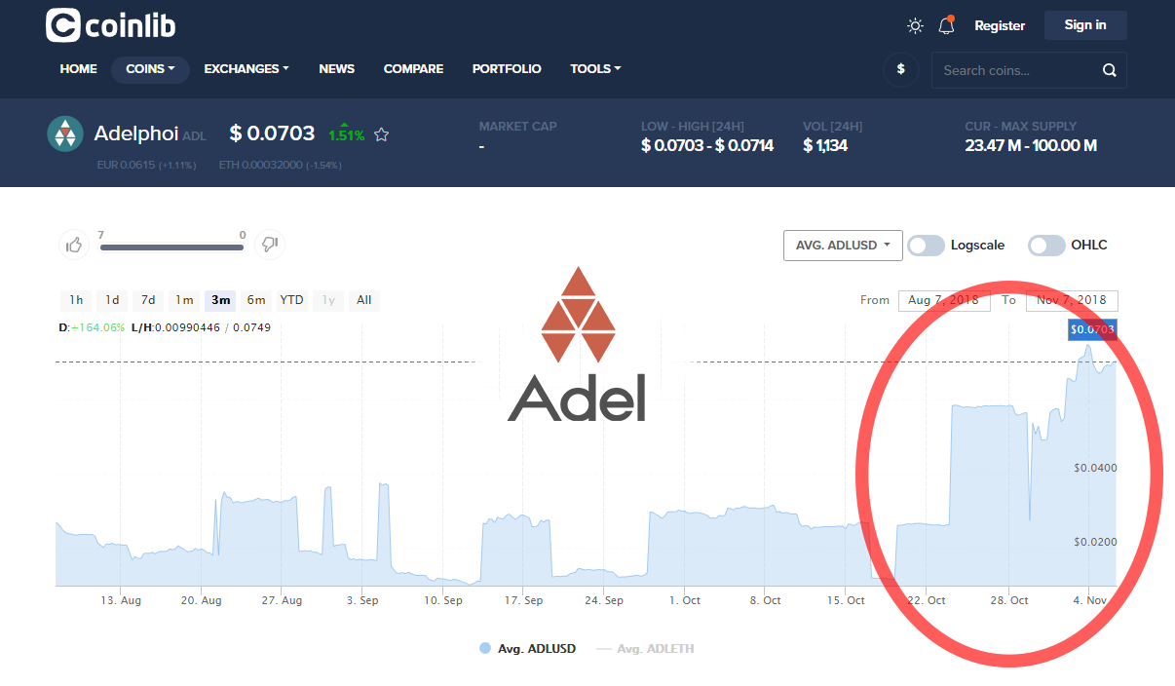Screen dimensions: 1175x686
Task: Click the 1. Oct axis label
Action: pos(684,600)
